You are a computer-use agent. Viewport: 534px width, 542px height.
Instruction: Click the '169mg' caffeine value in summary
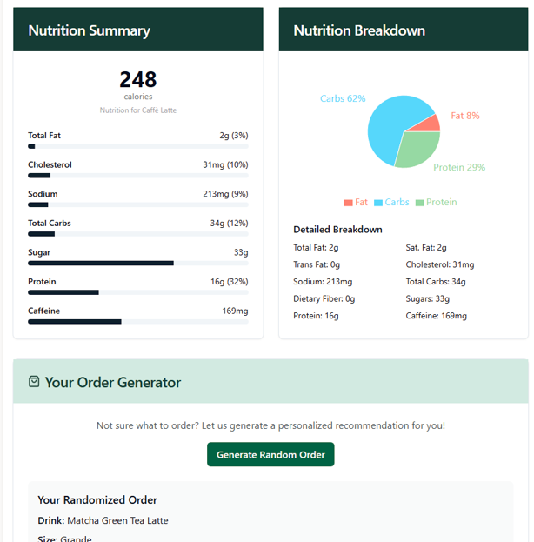coord(235,311)
